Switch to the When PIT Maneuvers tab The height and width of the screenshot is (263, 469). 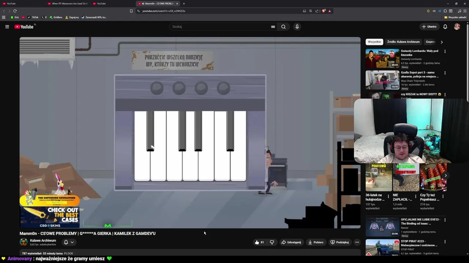[x=68, y=4]
